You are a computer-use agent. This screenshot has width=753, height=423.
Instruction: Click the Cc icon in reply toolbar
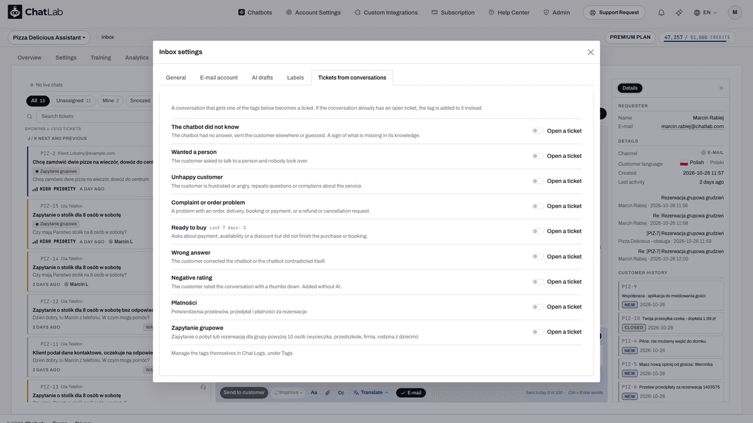click(x=341, y=393)
